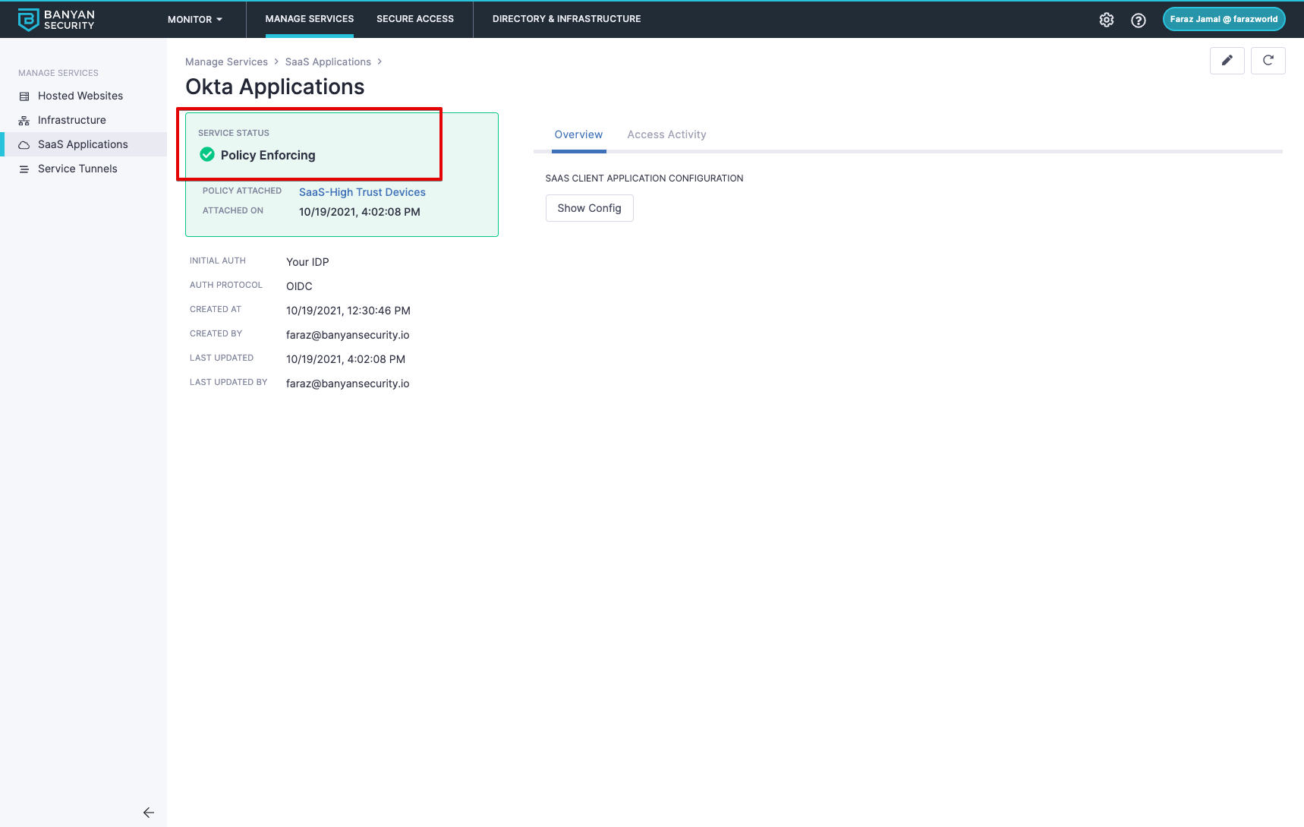1304x827 pixels.
Task: Click the refresh icon button
Action: coord(1268,61)
